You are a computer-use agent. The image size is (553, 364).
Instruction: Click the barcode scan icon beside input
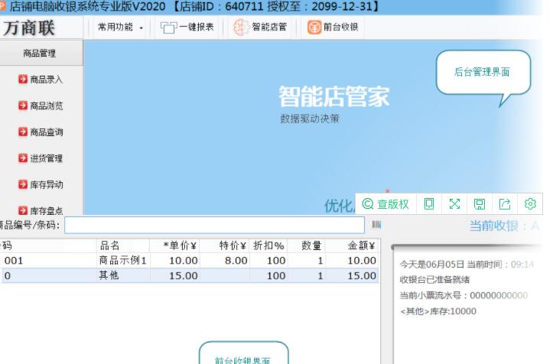tap(376, 225)
